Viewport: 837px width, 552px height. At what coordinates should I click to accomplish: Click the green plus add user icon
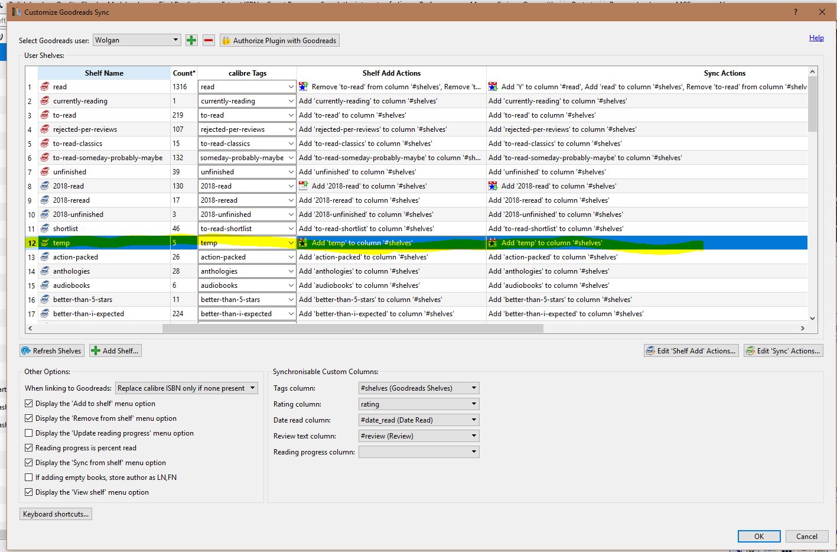pyautogui.click(x=191, y=40)
